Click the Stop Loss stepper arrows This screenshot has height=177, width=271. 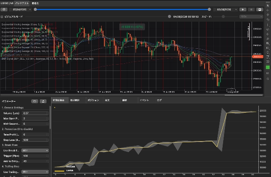[47, 140]
